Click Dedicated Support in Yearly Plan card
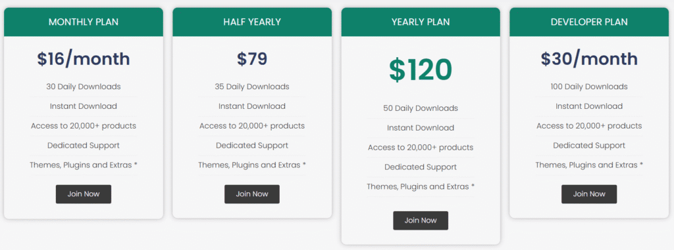 421,167
